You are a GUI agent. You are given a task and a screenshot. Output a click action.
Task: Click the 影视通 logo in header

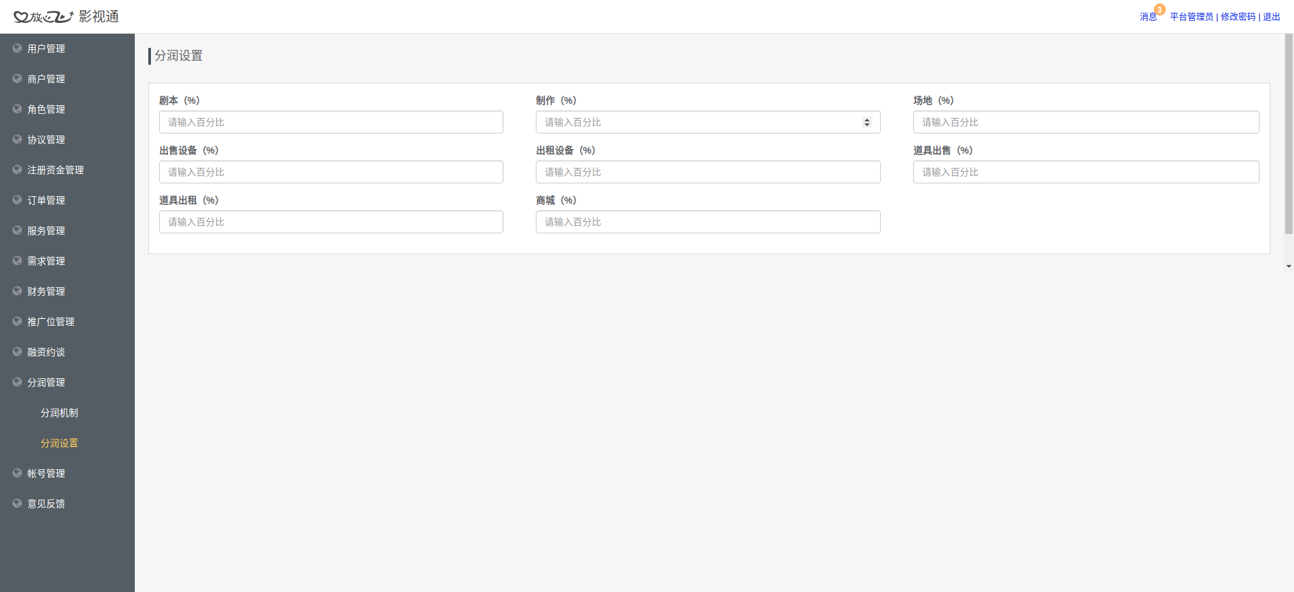pos(66,16)
